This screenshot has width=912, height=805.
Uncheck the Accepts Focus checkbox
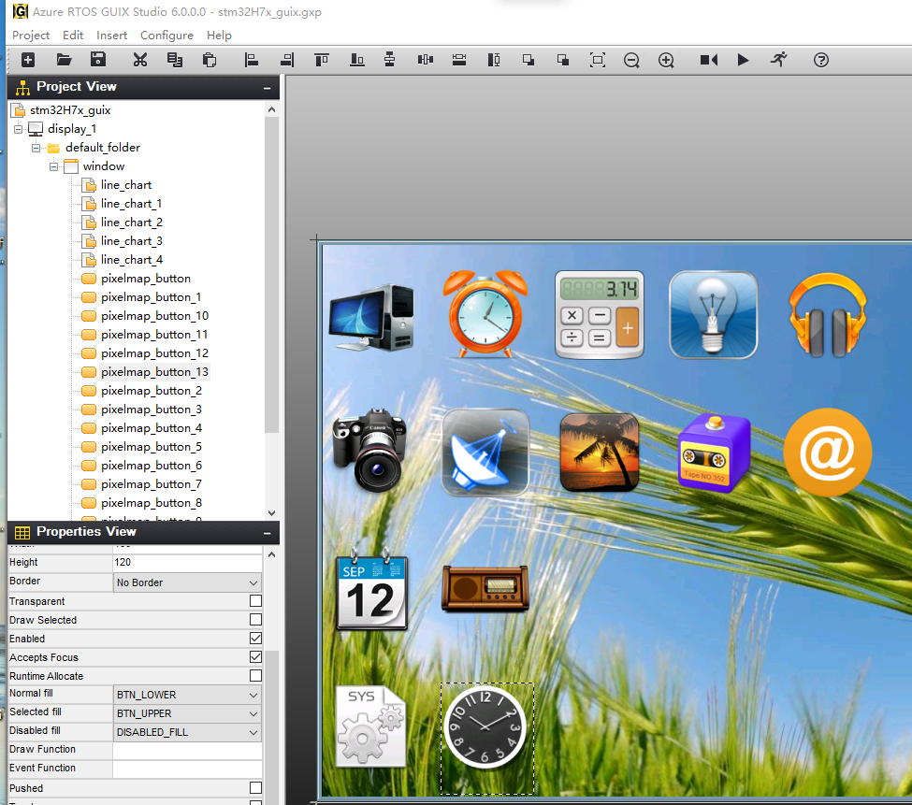(x=255, y=656)
